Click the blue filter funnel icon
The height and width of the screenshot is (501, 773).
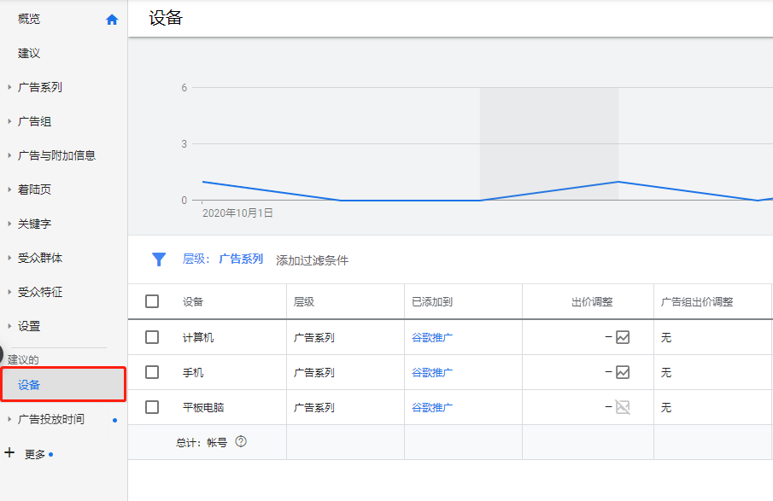pyautogui.click(x=159, y=259)
